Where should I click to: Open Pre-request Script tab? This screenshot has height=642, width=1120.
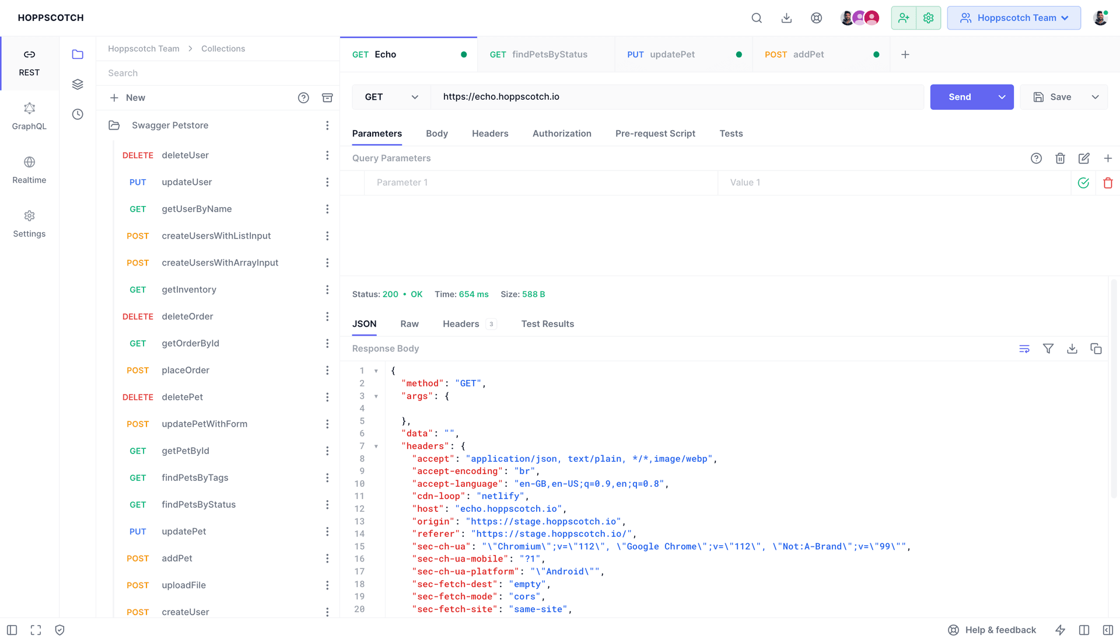click(655, 134)
